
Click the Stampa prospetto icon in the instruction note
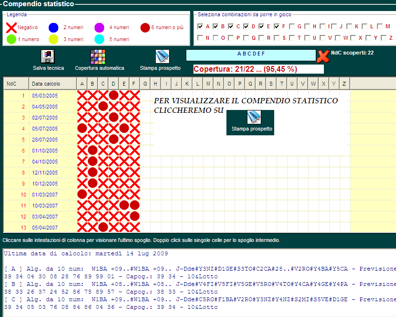[x=254, y=117]
